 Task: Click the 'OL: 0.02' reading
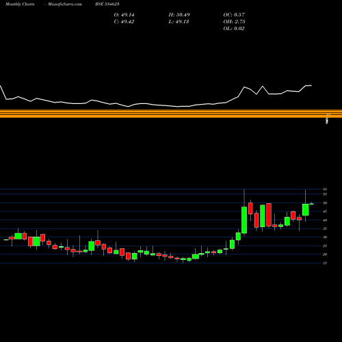[x=234, y=29]
